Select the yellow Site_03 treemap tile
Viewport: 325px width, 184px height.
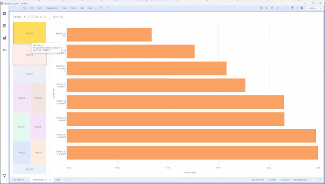pos(29,33)
